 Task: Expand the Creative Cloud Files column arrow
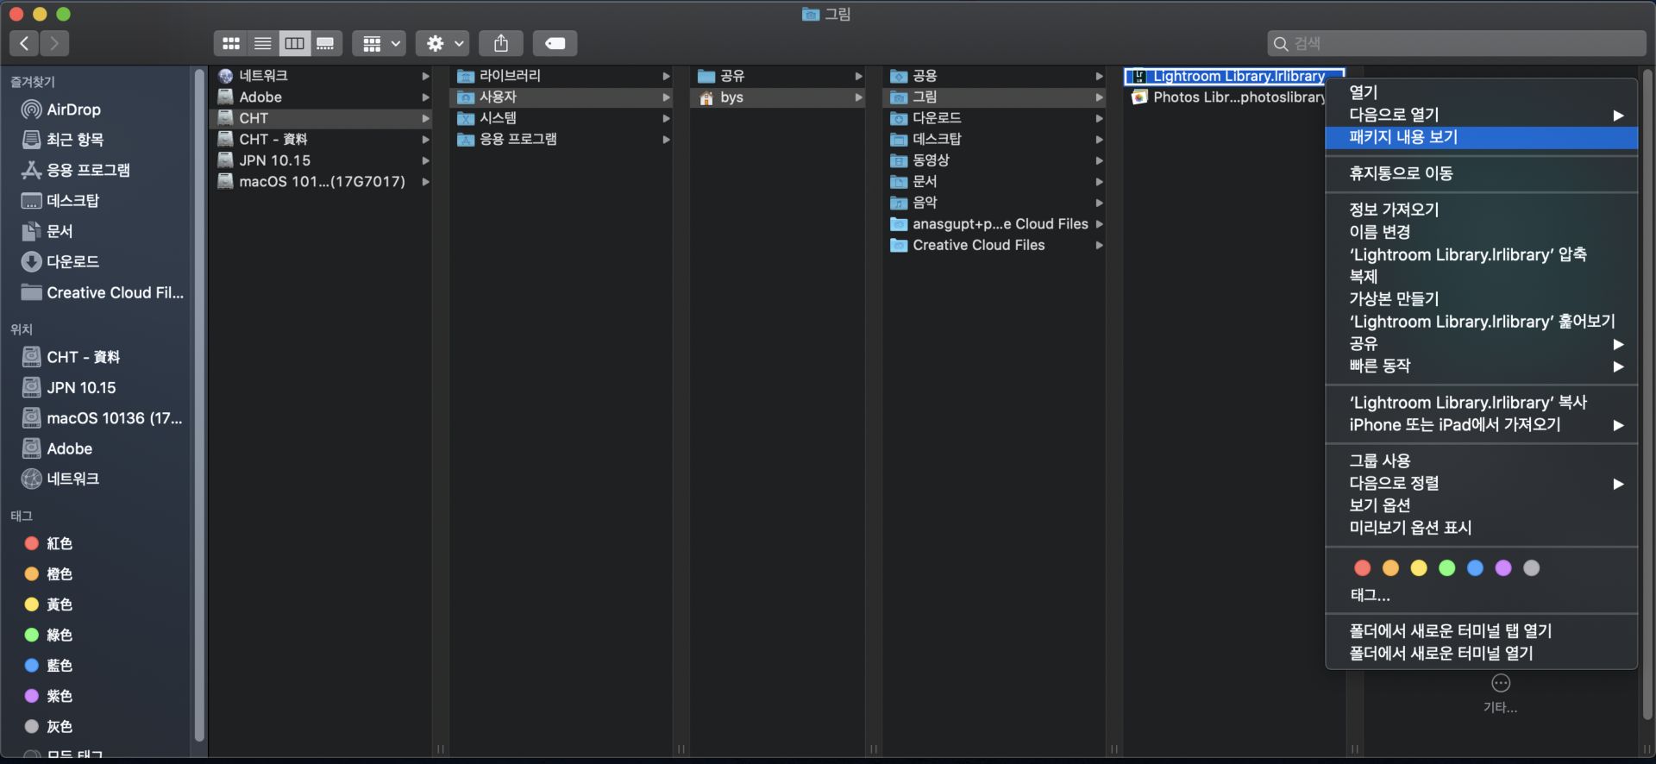click(x=1099, y=245)
